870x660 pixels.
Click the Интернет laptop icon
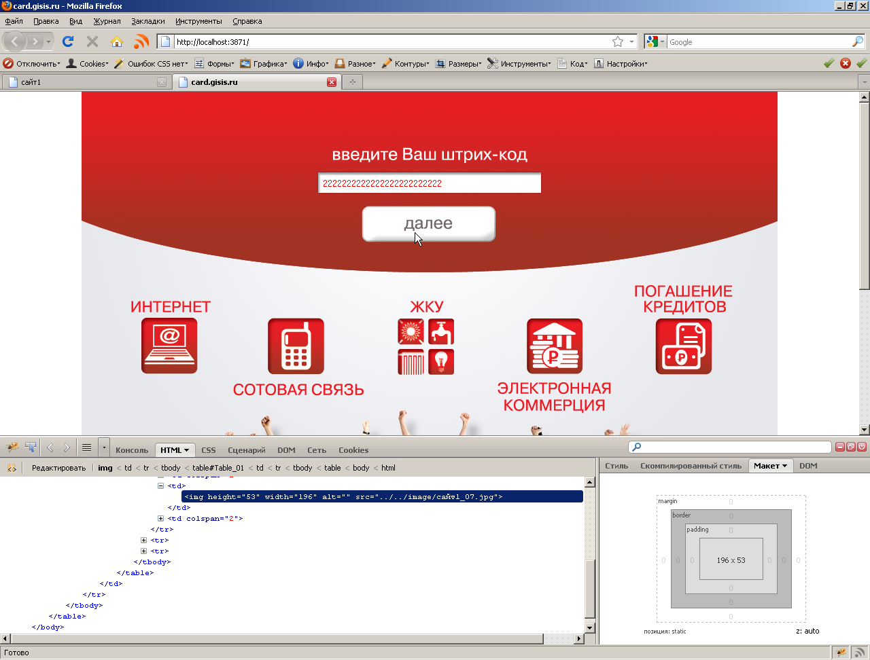[x=169, y=346]
